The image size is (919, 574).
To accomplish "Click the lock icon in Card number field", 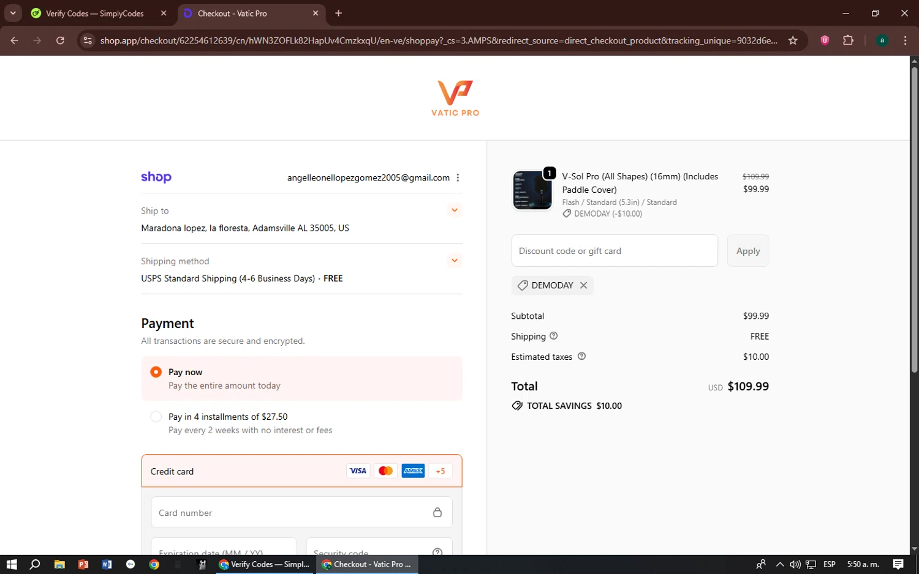I will [x=437, y=512].
